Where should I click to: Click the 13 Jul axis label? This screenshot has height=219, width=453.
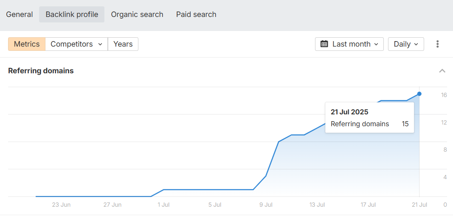pyautogui.click(x=317, y=205)
